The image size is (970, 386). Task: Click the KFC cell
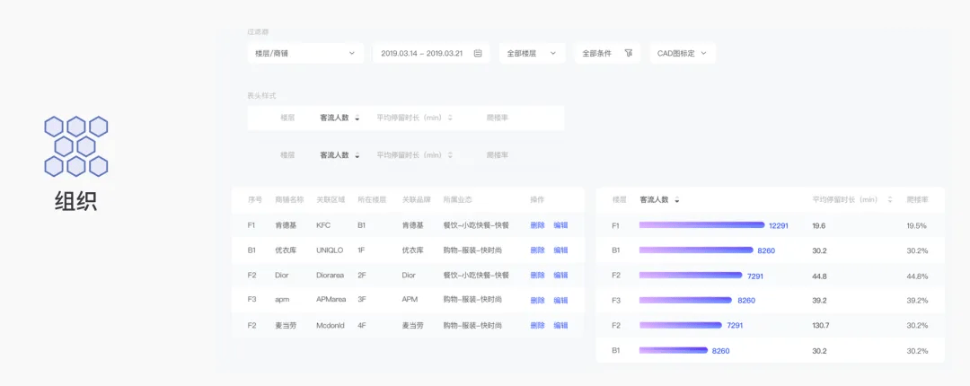[323, 225]
